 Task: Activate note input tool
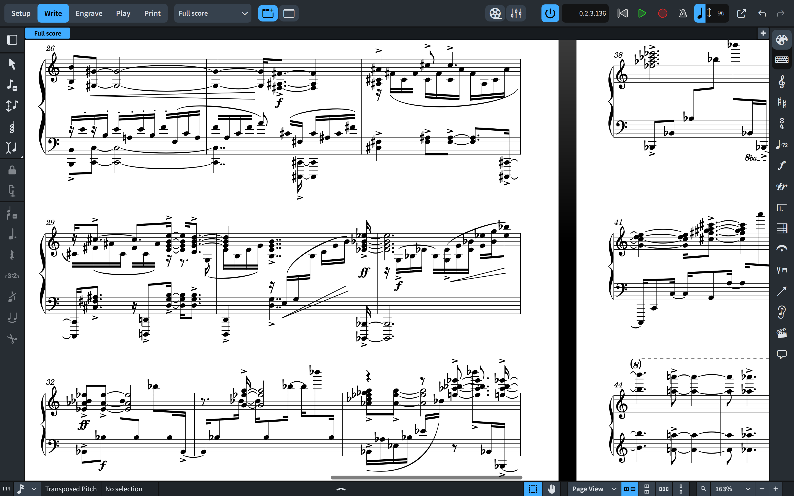[x=12, y=85]
